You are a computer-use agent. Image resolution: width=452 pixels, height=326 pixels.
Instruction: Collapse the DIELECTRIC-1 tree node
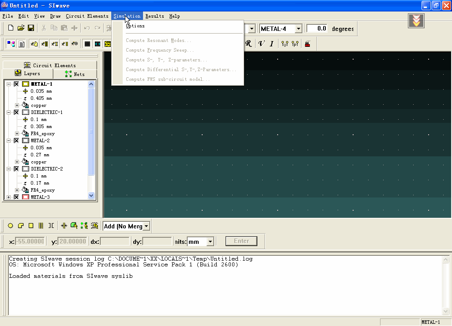point(9,112)
